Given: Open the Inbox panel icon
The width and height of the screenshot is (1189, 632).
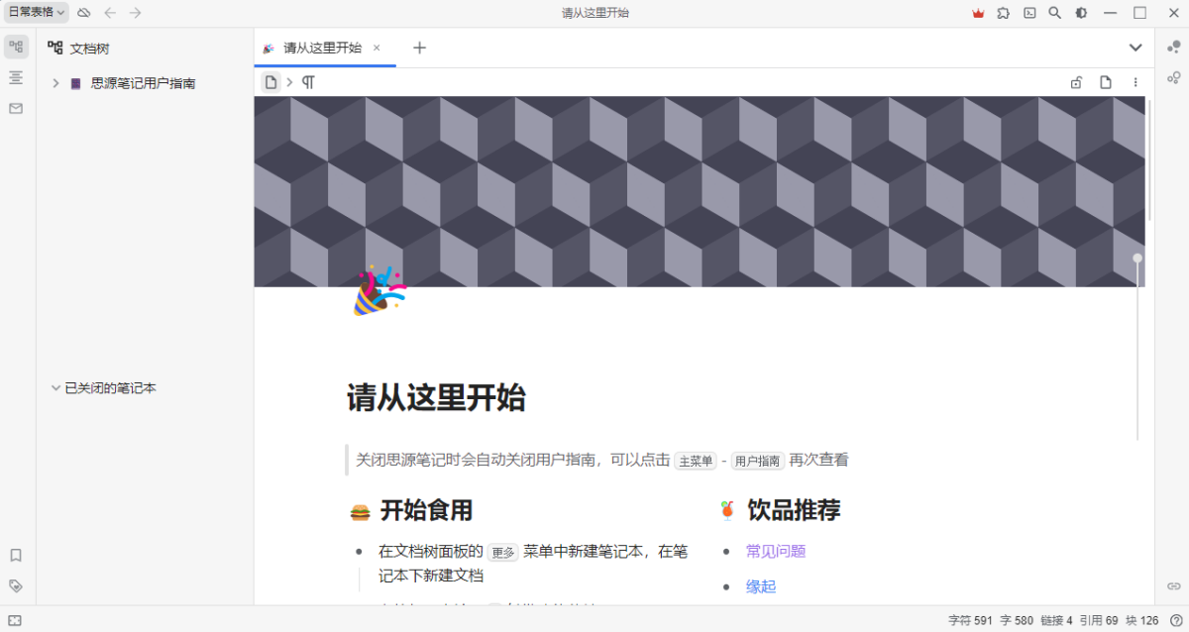Looking at the screenshot, I should (x=16, y=109).
